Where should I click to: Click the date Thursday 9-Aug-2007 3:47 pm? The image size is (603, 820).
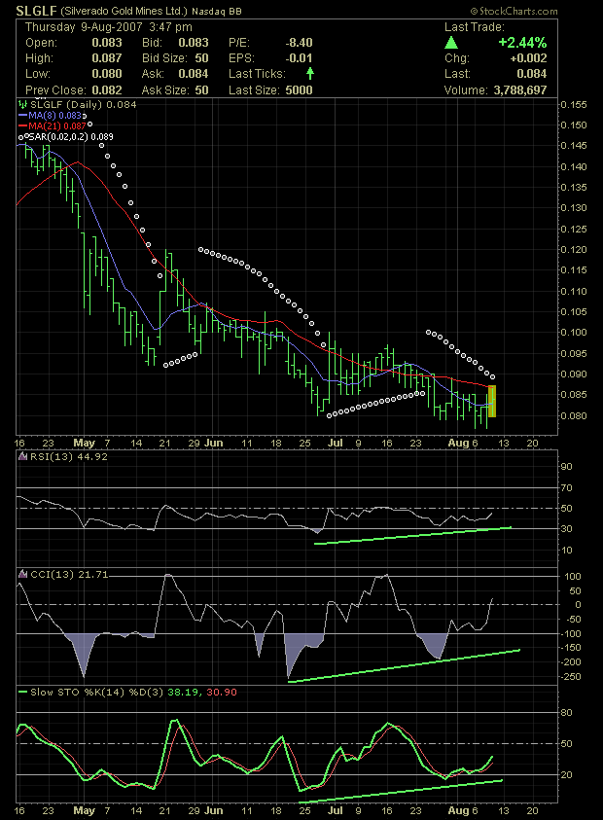point(108,27)
